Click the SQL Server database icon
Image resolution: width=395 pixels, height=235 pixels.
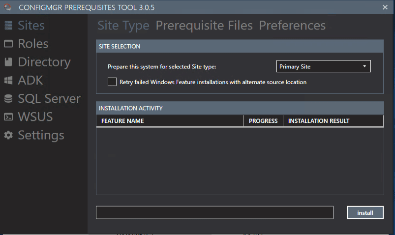(x=8, y=98)
